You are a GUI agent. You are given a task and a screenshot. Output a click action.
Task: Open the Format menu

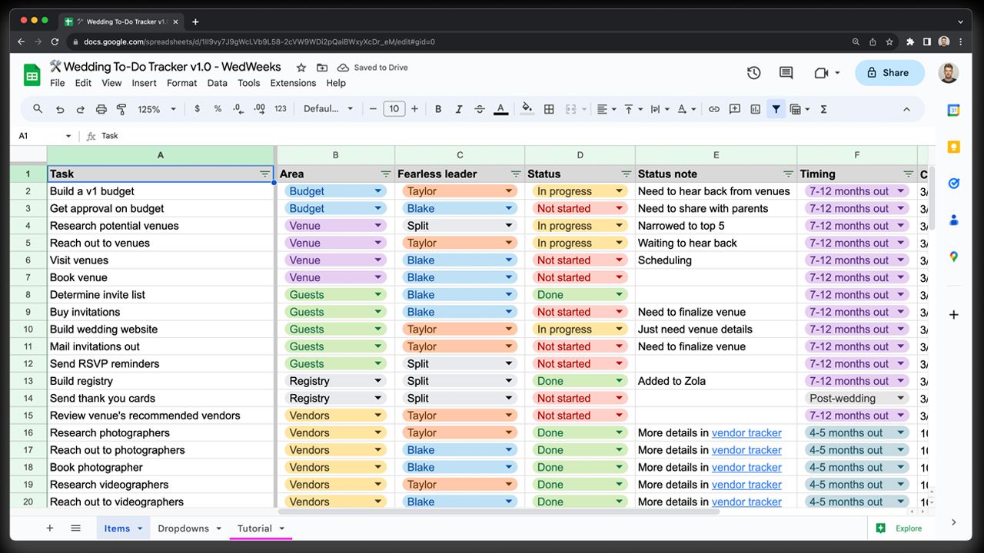click(182, 83)
